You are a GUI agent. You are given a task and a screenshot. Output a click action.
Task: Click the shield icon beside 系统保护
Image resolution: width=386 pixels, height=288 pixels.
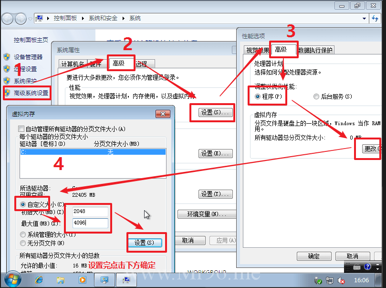pyautogui.click(x=7, y=81)
